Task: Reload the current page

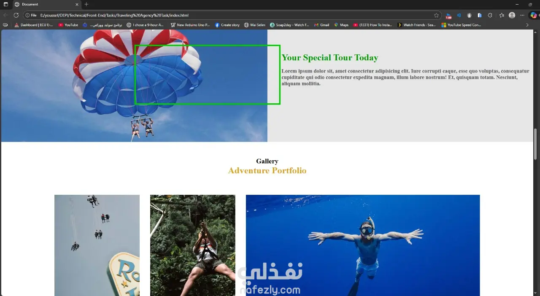Action: point(16,15)
